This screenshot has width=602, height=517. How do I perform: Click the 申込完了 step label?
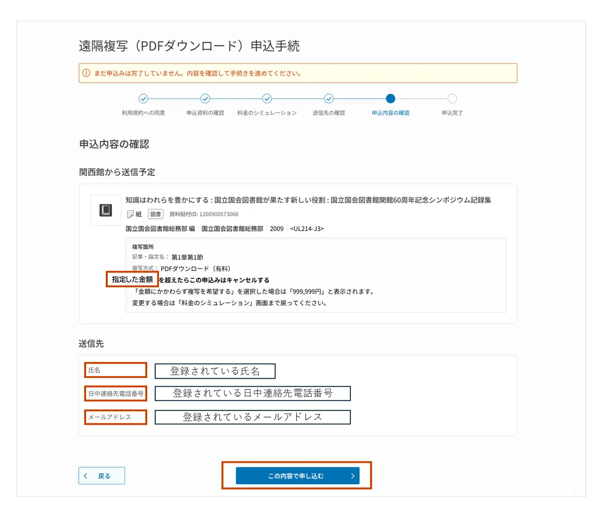(x=452, y=113)
